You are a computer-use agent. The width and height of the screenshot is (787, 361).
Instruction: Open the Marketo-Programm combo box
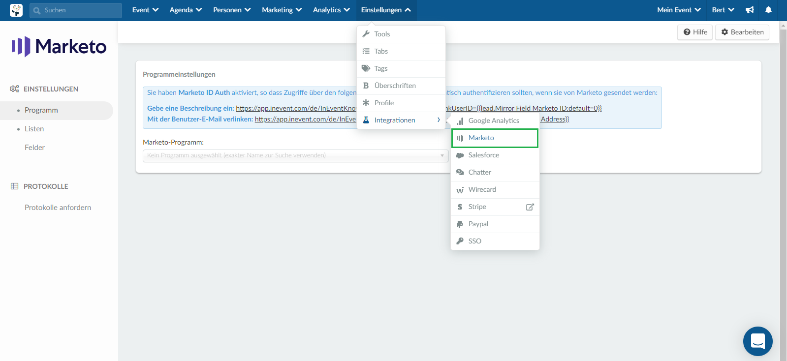(295, 155)
